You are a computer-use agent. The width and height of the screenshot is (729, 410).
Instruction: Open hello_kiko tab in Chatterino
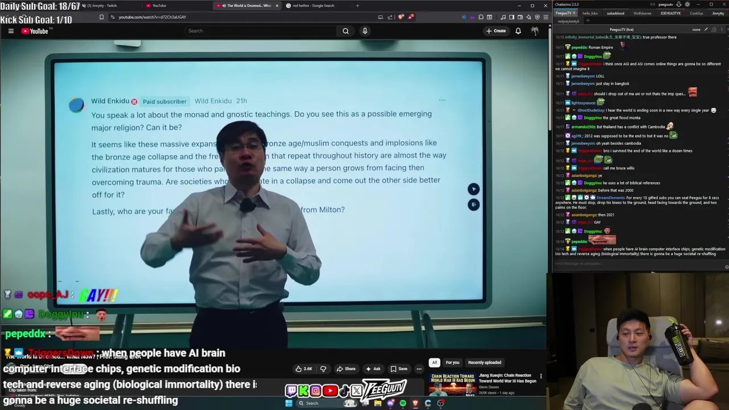[x=590, y=13]
